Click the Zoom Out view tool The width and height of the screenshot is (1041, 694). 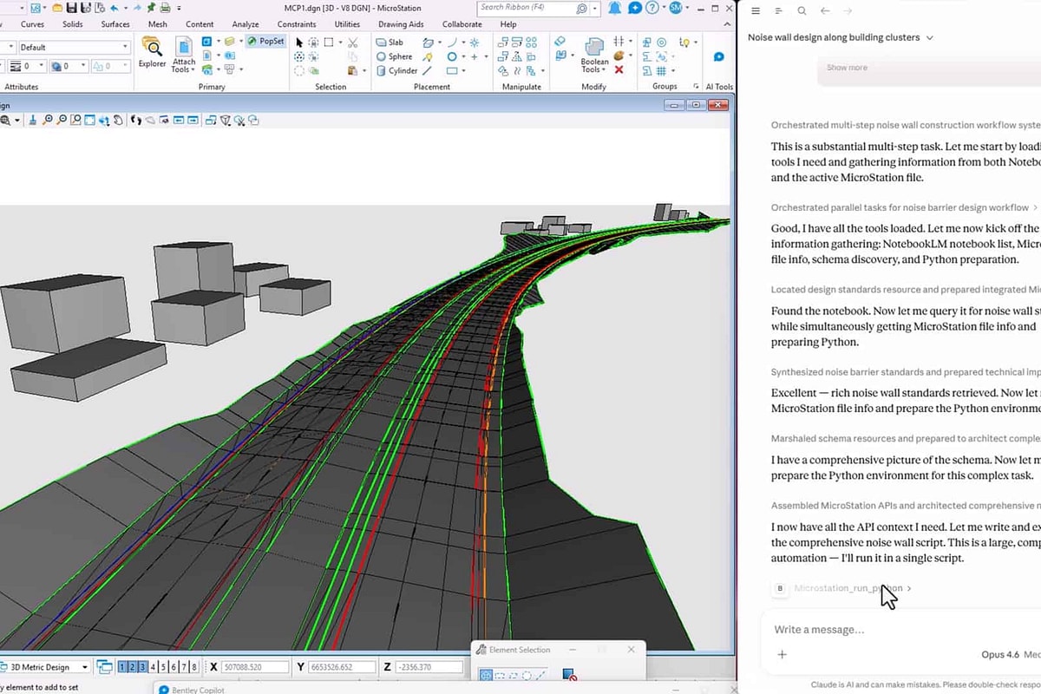62,120
